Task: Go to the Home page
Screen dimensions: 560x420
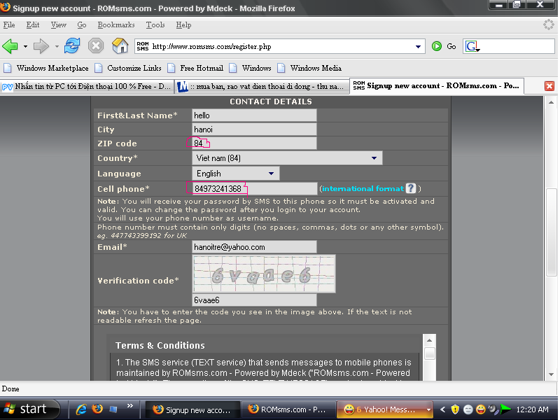Action: coord(120,46)
